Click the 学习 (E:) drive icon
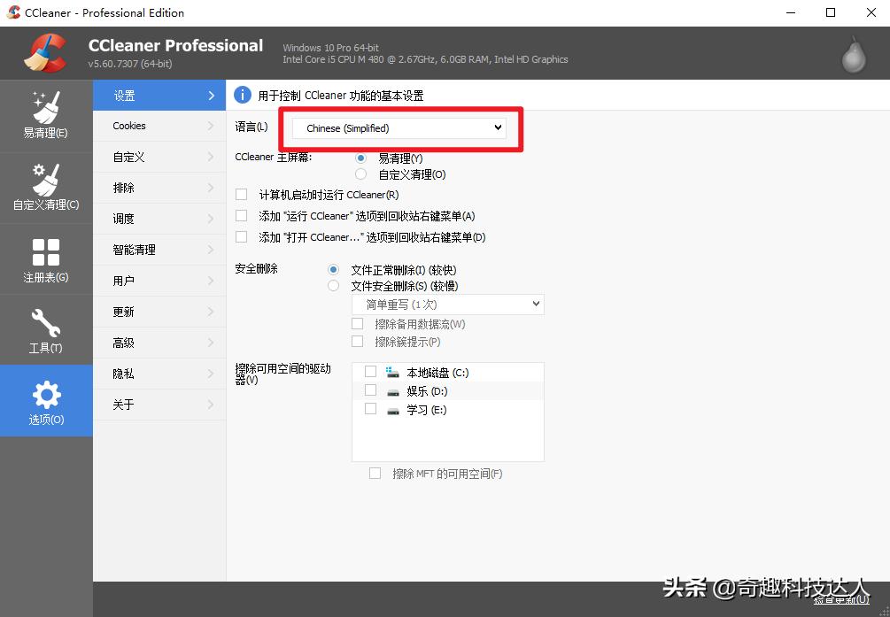Viewport: 890px width, 617px height. click(x=392, y=409)
